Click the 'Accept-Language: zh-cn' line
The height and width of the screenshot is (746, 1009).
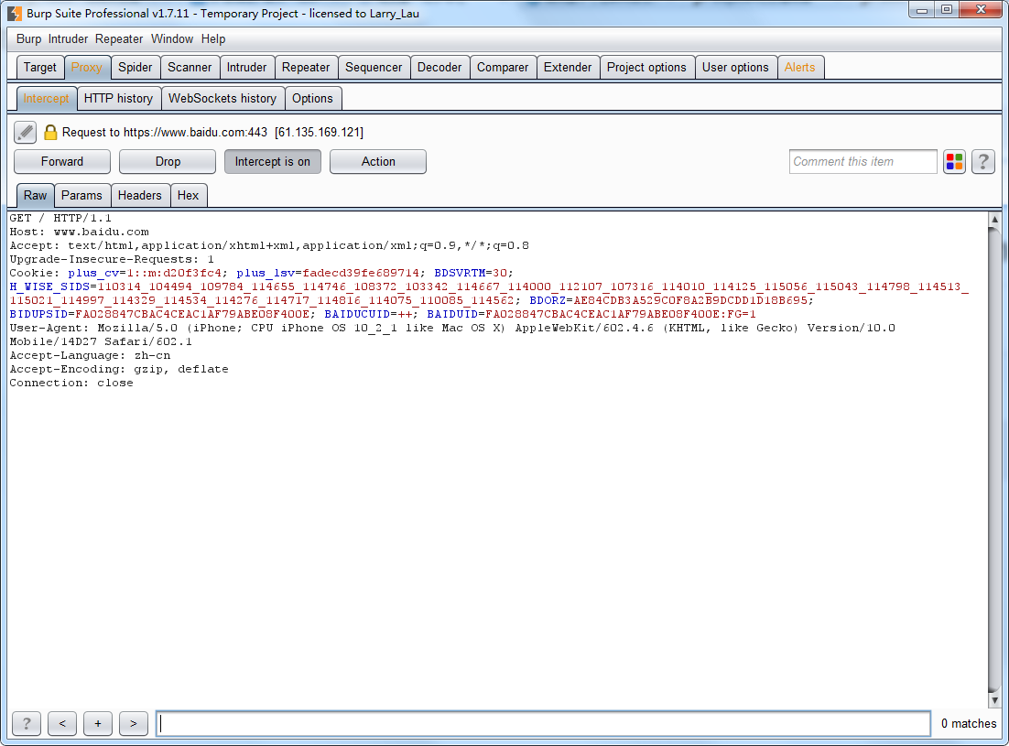90,356
